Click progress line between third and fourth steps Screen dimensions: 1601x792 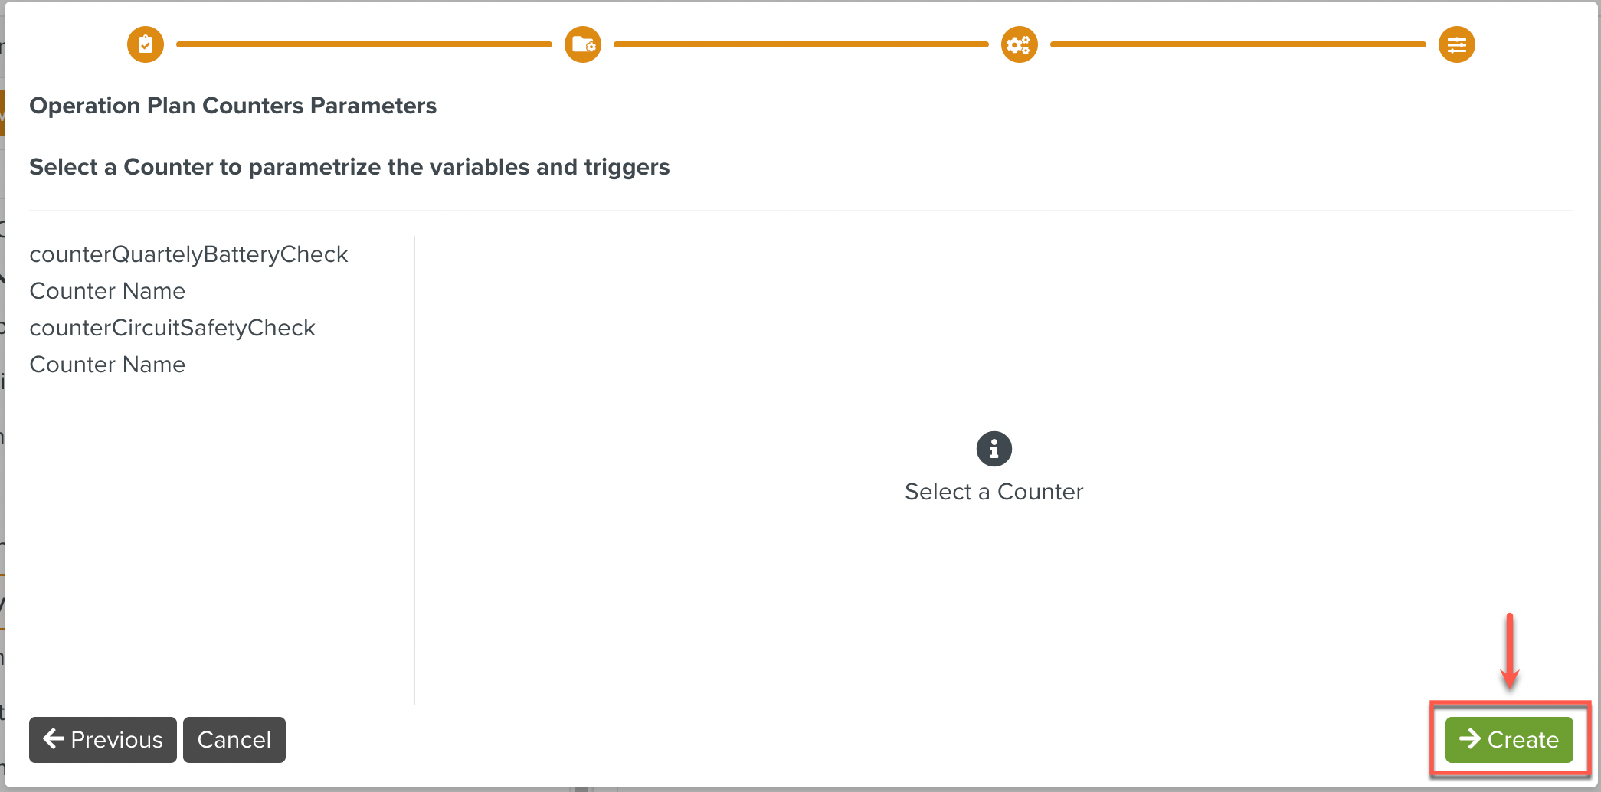tap(1237, 44)
